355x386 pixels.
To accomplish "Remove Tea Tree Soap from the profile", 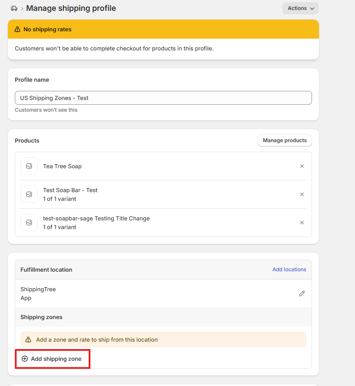I will pos(302,166).
